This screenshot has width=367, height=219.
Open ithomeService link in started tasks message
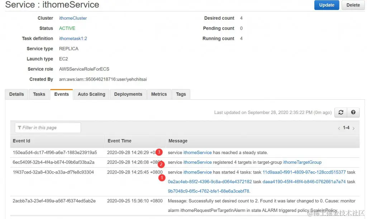click(x=197, y=172)
